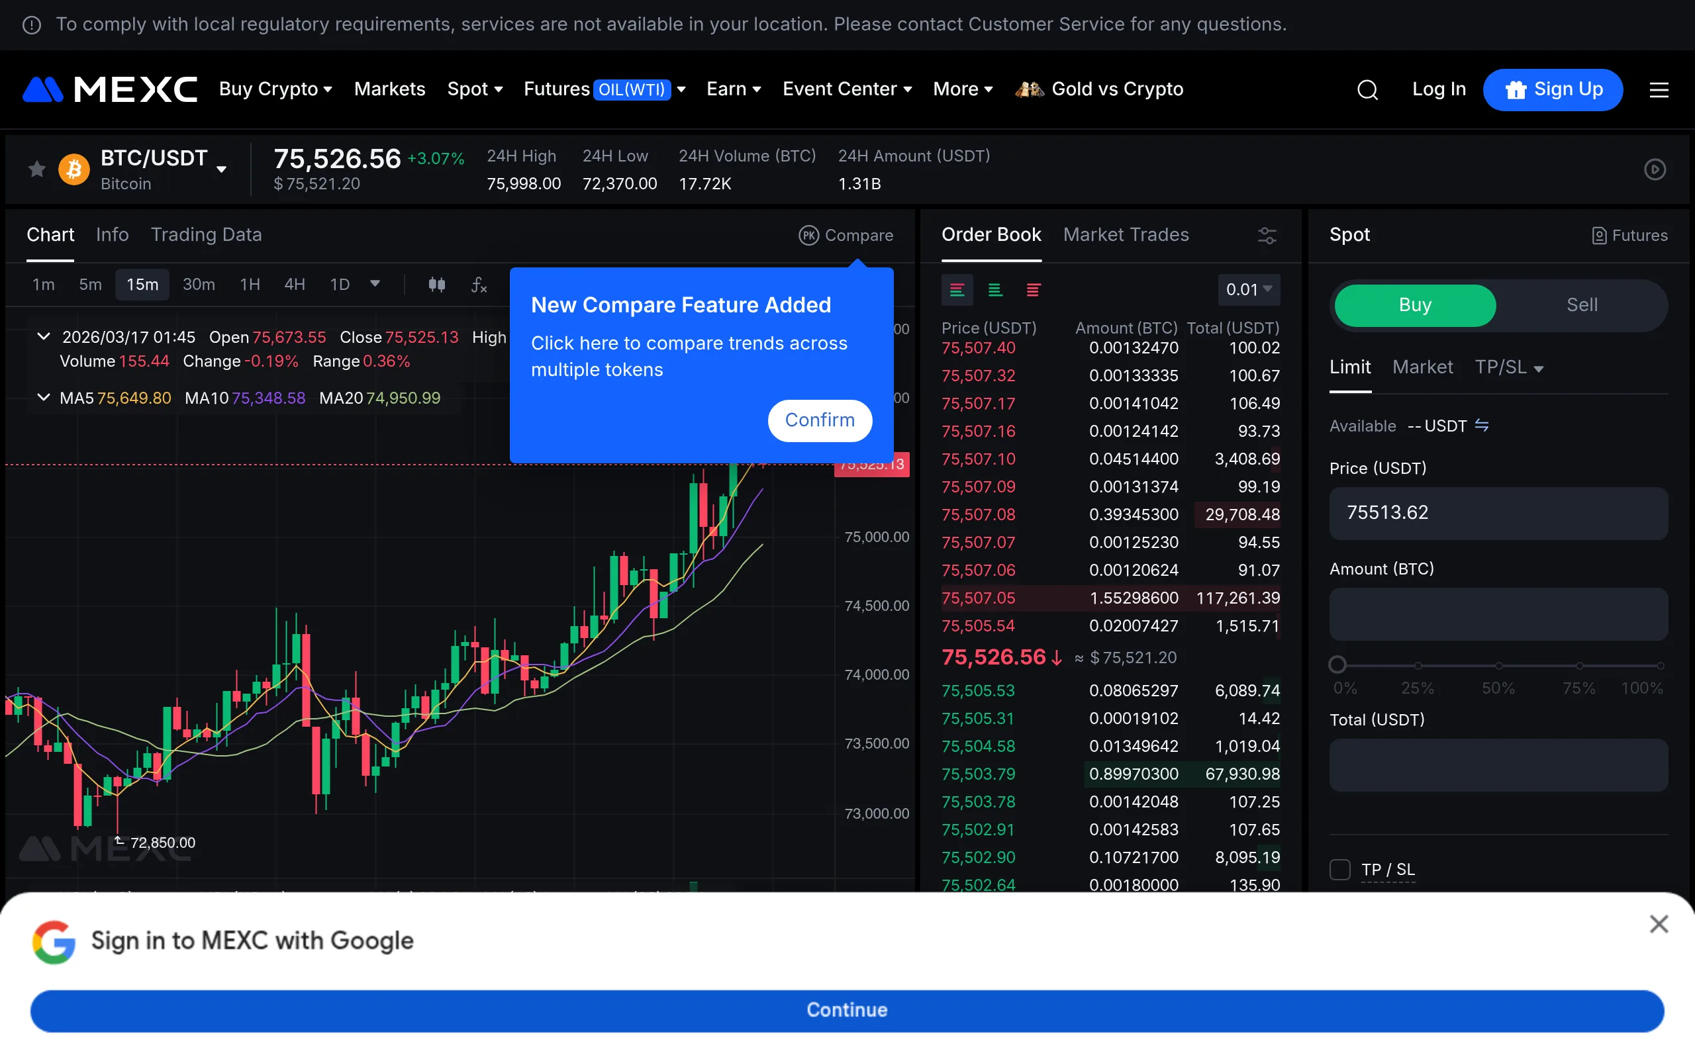Screen dimensions: 1695x1059
Task: Open the indicators fx icon on chart toolbar
Action: pyautogui.click(x=479, y=285)
